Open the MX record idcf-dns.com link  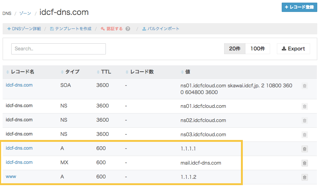point(19,162)
